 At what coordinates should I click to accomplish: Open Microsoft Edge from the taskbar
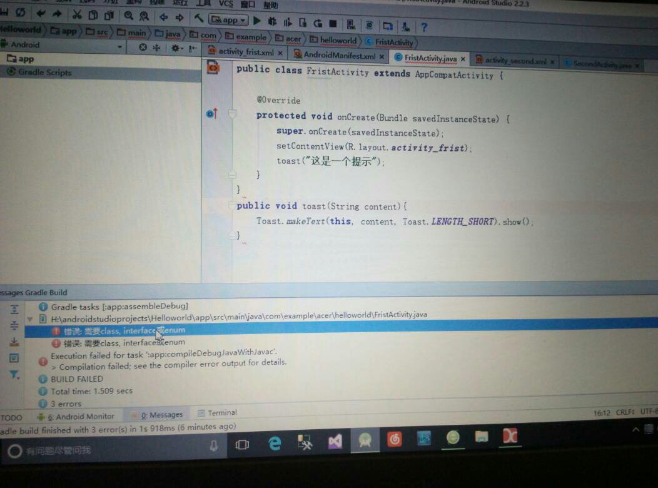click(275, 443)
